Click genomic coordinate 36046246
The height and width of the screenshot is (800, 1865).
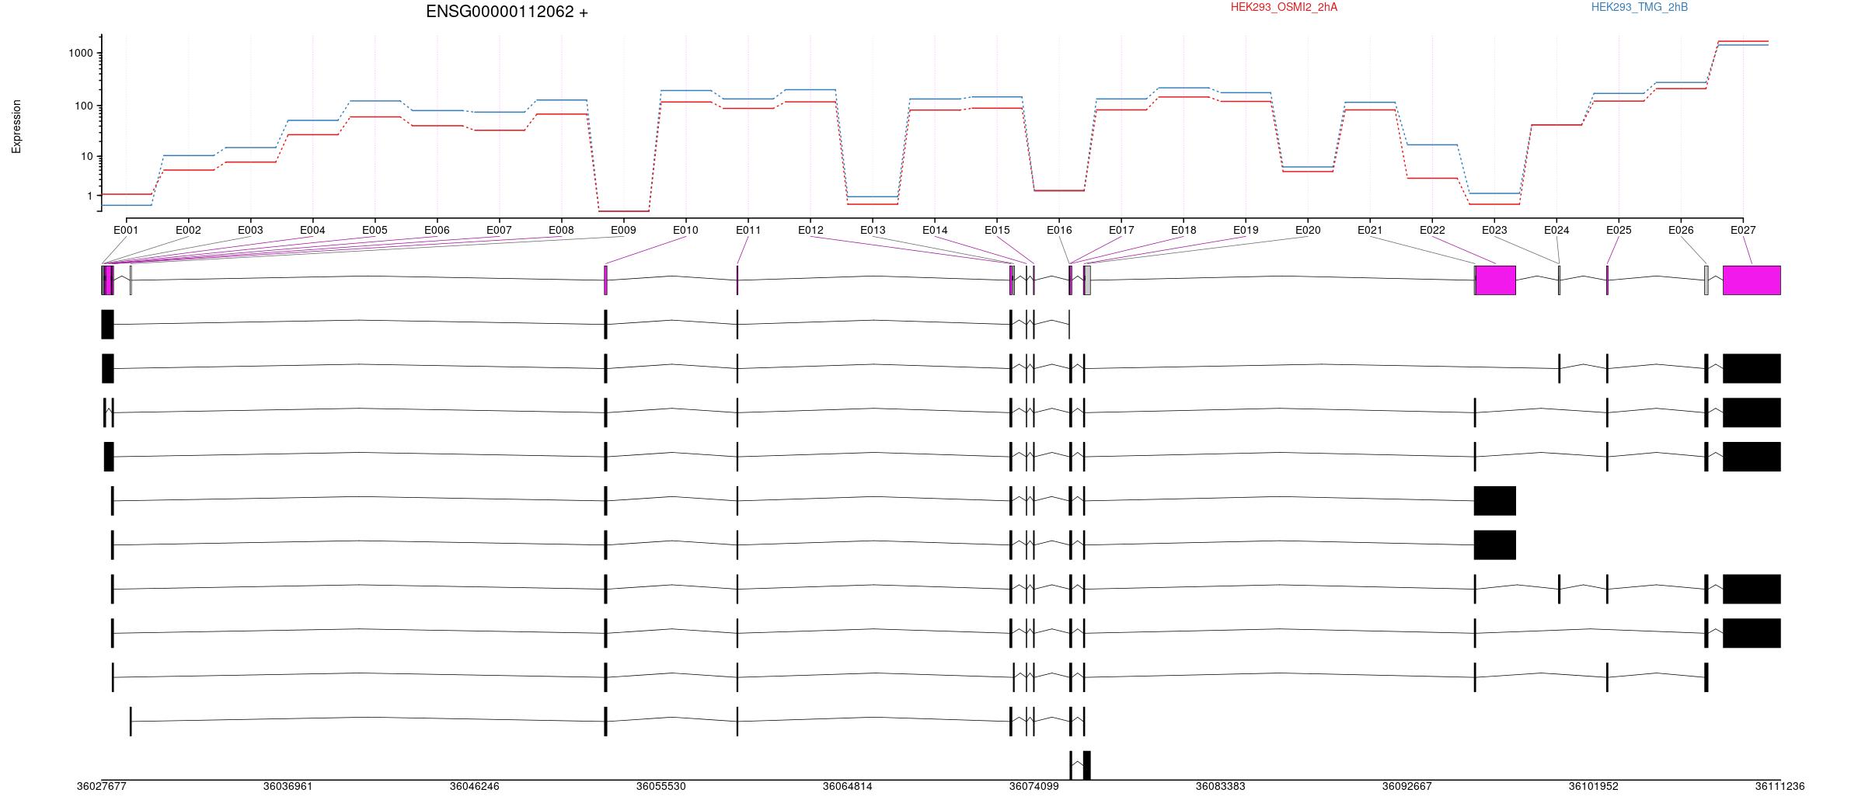(474, 786)
